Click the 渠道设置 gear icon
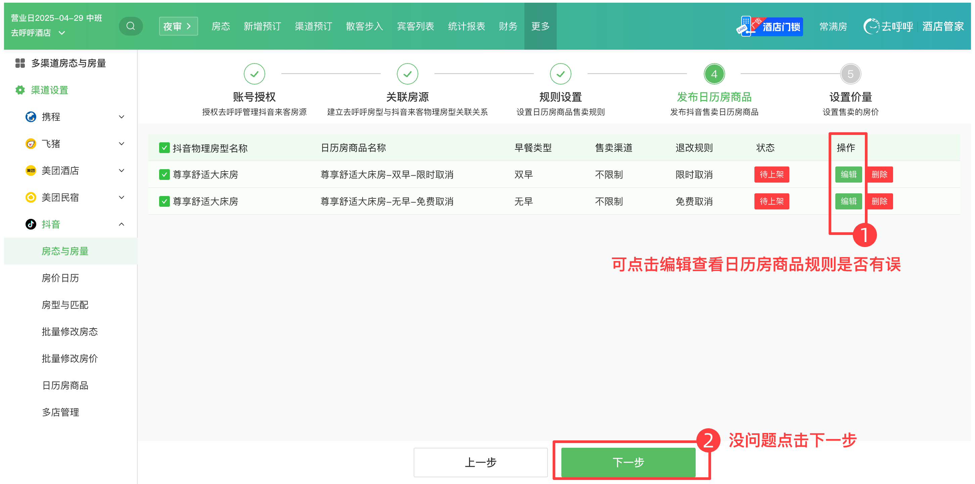 tap(20, 90)
